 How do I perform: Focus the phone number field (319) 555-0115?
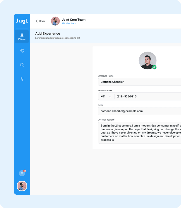(148, 96)
